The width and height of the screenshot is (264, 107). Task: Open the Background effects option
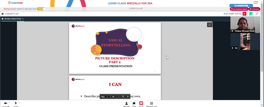[152, 104]
